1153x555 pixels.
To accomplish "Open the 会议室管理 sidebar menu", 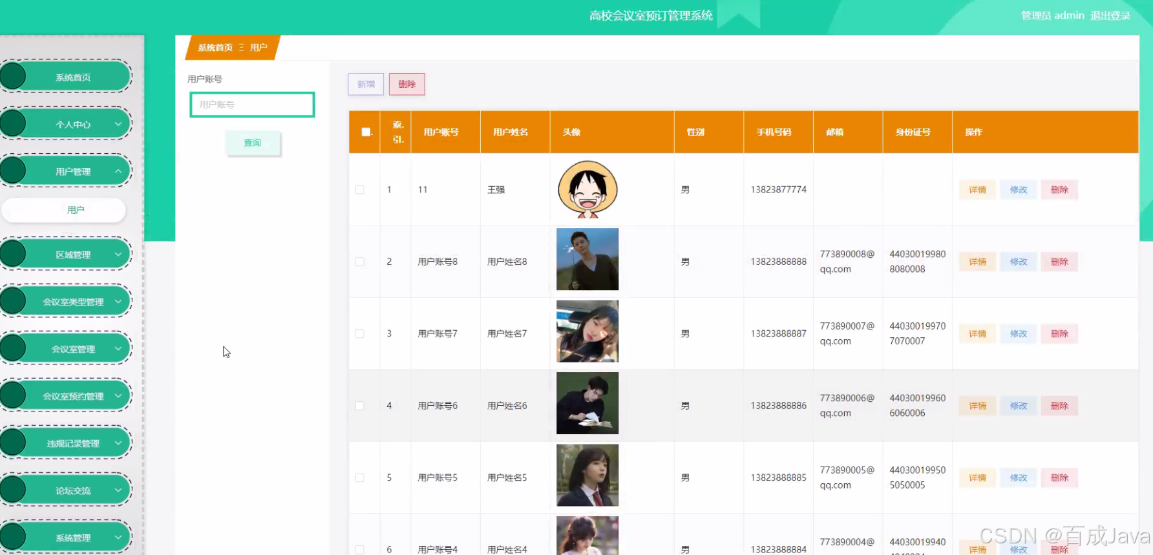I will point(66,349).
